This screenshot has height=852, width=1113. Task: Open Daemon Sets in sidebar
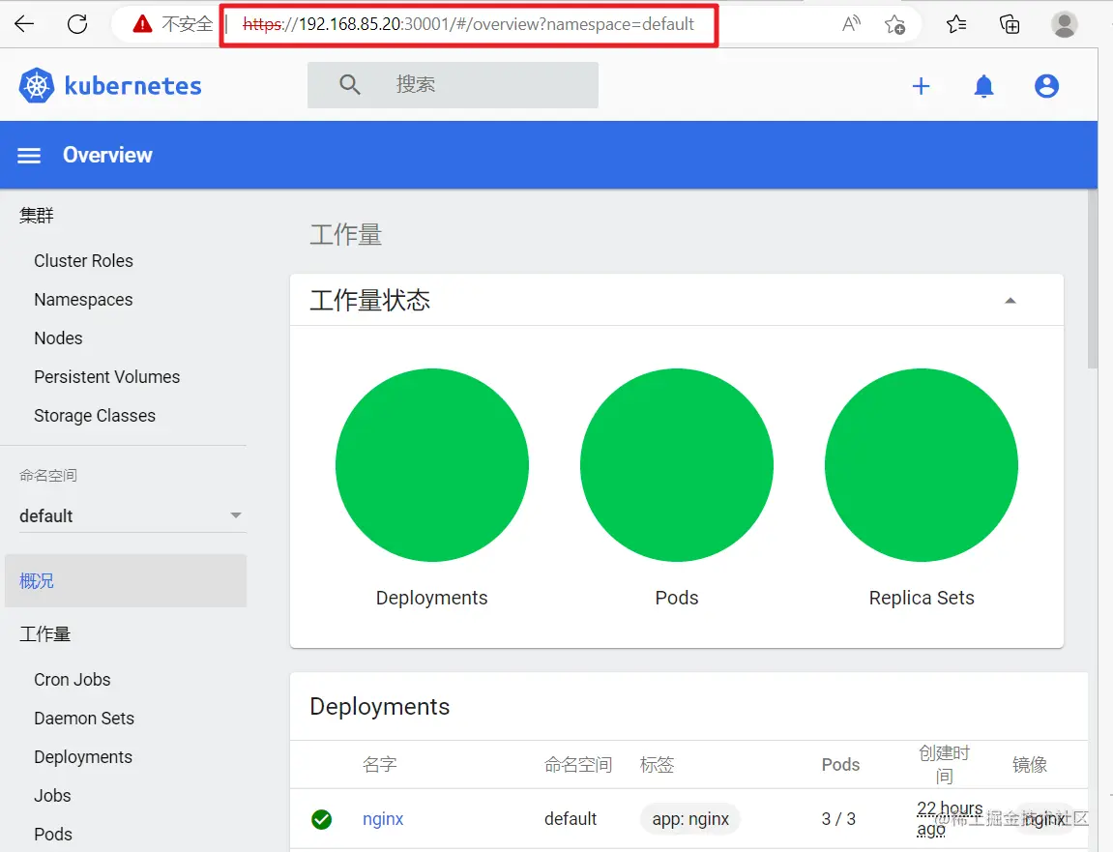(84, 719)
